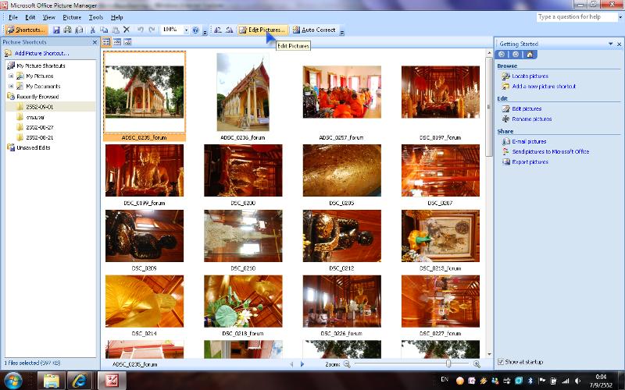625x390 pixels.
Task: Toggle the Show at startup checkbox
Action: 501,362
